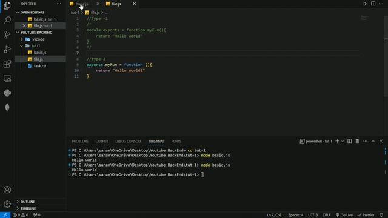Click file.js in the breadcrumb path

(x=95, y=12)
